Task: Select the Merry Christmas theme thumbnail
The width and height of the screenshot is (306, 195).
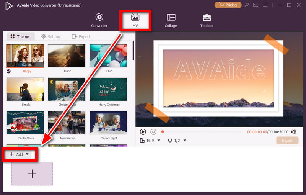Action: pyautogui.click(x=108, y=90)
